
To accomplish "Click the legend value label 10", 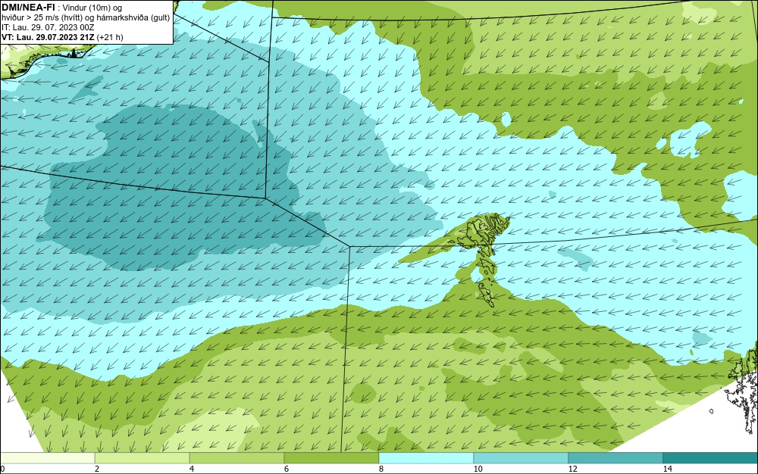I will [x=478, y=469].
